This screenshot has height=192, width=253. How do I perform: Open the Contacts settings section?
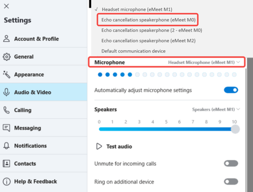pos(44,164)
